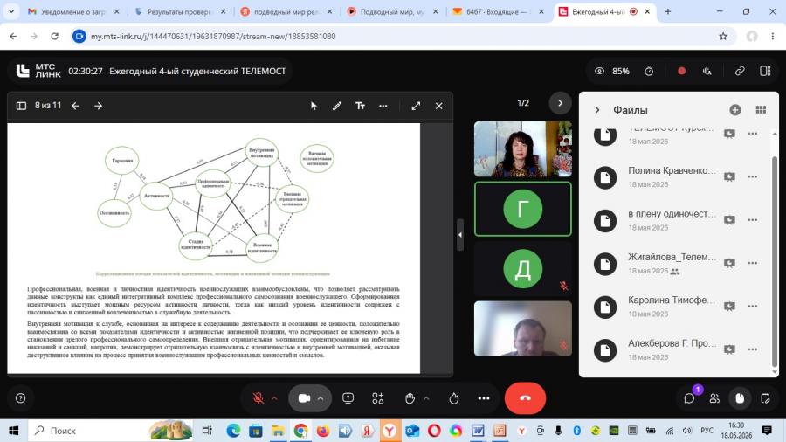The image size is (786, 442).
Task: Collapse the Файлы panel chevron
Action: tap(597, 110)
